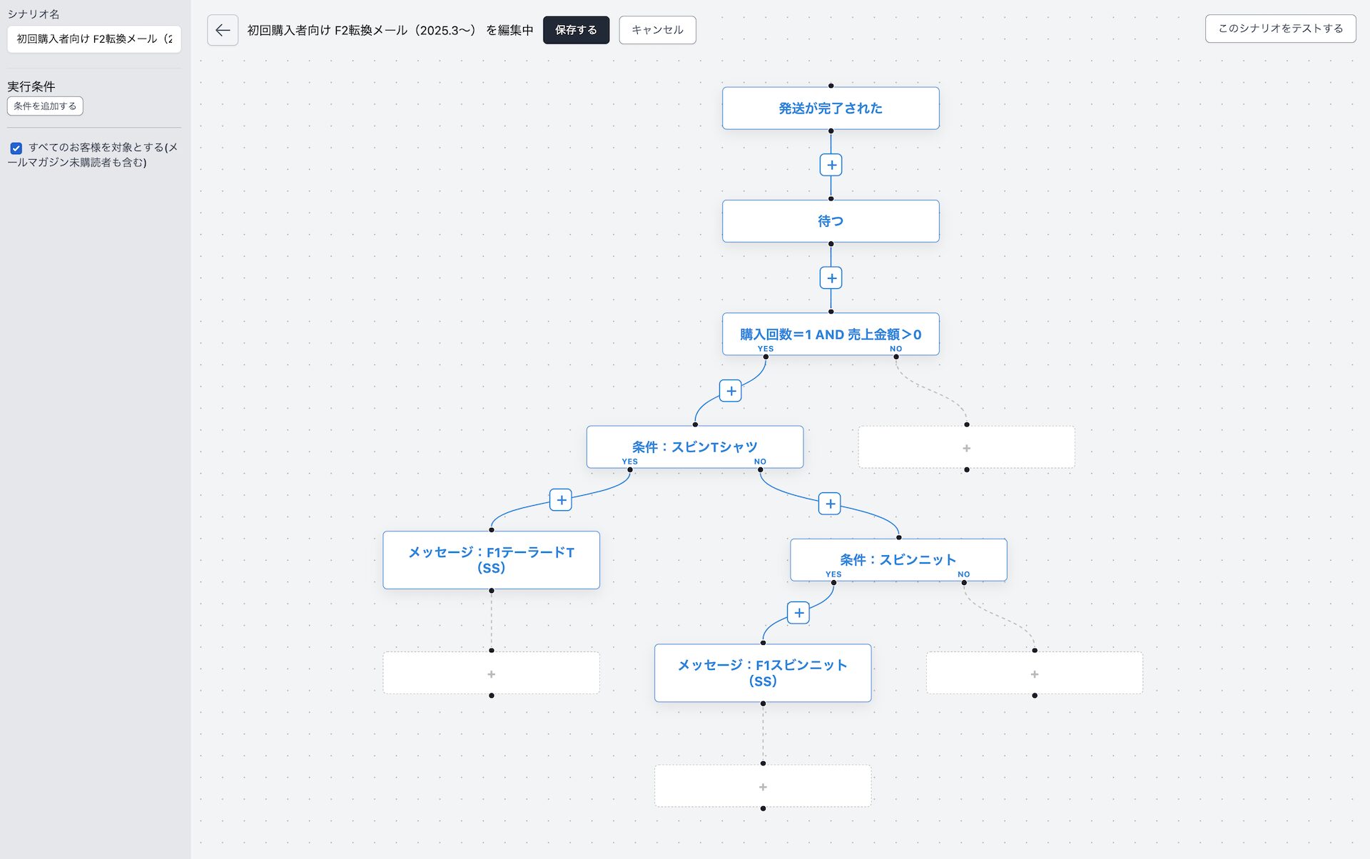The height and width of the screenshot is (859, 1370).
Task: Click the シナリオ名 input field
Action: 93,39
